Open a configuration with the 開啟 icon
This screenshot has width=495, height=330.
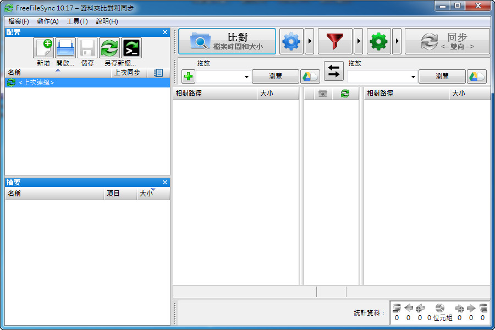(x=65, y=48)
